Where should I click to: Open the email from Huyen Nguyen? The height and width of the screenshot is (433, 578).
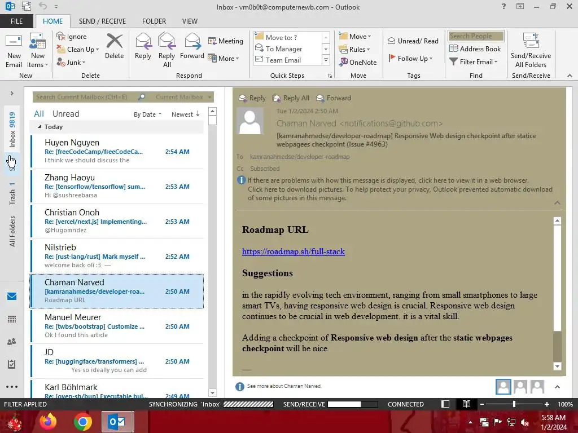[117, 151]
